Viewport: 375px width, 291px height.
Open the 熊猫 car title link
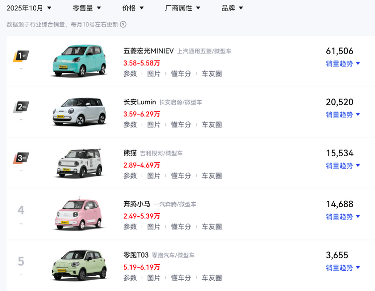[130, 153]
